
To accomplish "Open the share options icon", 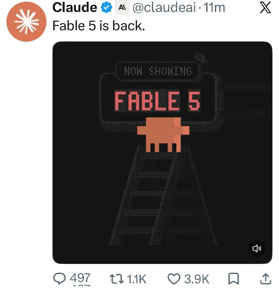I will pyautogui.click(x=265, y=279).
